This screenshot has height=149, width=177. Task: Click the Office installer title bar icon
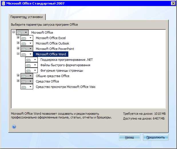coord(3,3)
